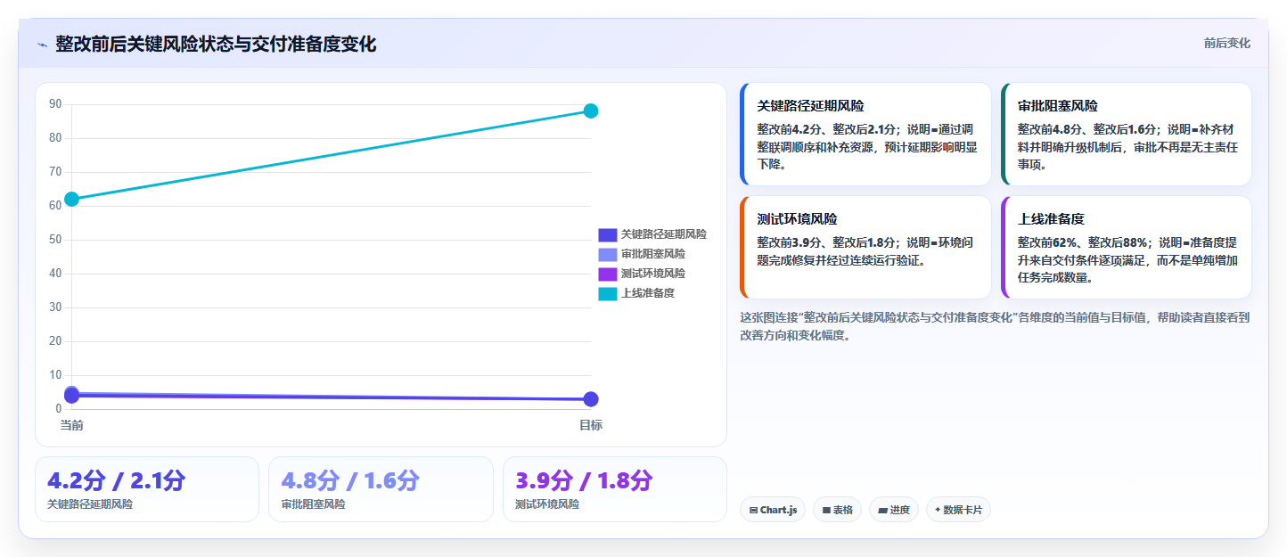Click the 30 y-axis tick label
The height and width of the screenshot is (557, 1287).
click(x=55, y=307)
